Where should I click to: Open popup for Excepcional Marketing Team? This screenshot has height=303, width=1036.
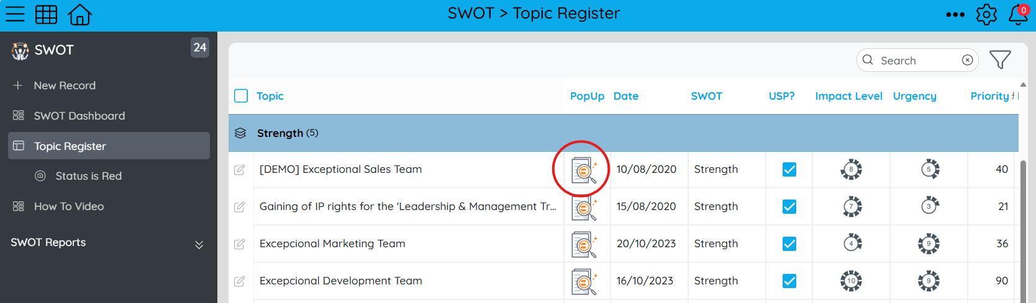coord(584,245)
